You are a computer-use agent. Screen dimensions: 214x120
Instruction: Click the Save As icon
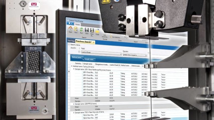coord(92,30)
